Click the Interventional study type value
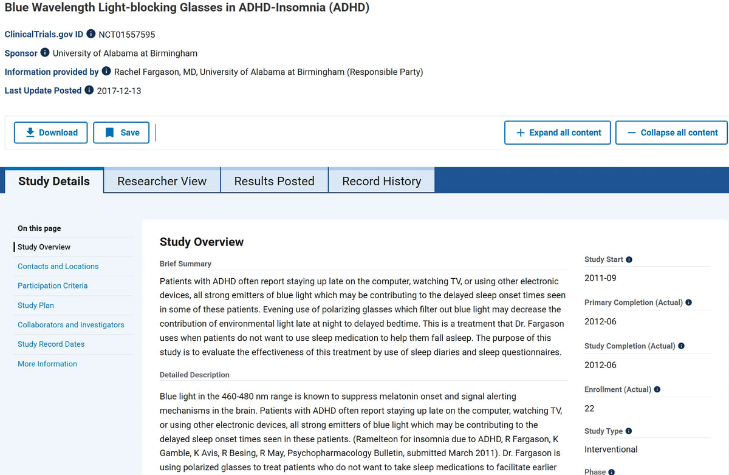The width and height of the screenshot is (729, 475). 611,449
